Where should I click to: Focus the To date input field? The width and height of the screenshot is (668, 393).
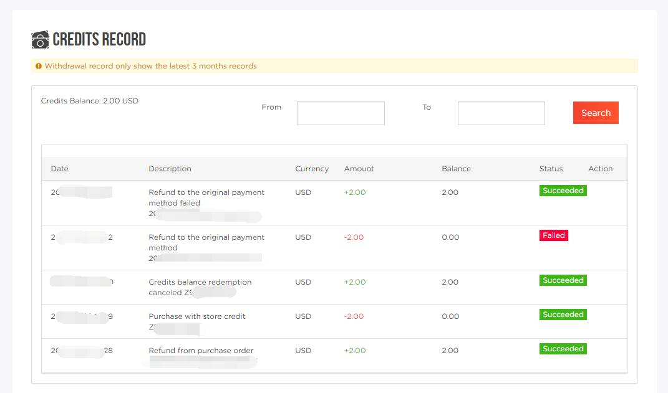pyautogui.click(x=501, y=113)
